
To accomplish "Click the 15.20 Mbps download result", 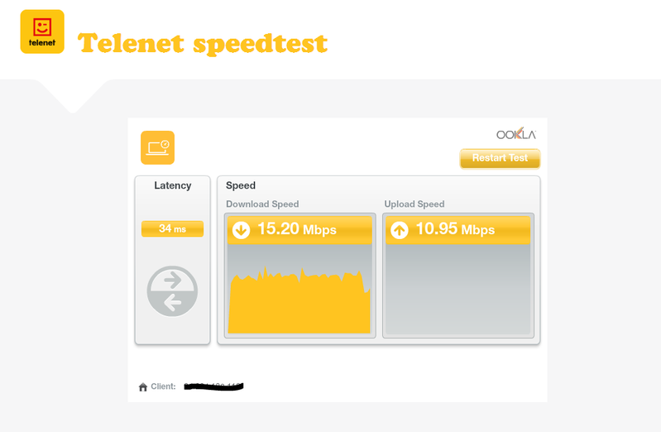I will tap(296, 229).
